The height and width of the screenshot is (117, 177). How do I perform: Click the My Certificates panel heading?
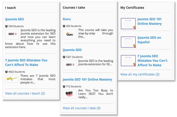132,7
